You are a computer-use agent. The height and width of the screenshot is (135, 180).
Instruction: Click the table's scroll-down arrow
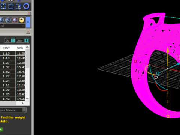click(x=27, y=99)
